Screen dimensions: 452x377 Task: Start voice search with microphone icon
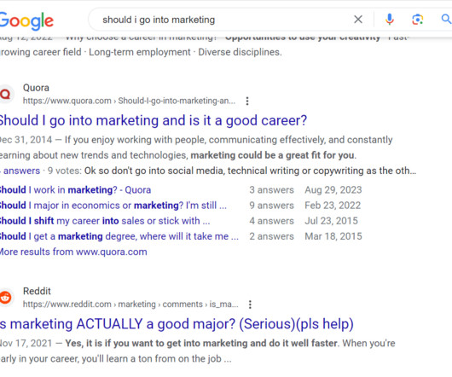click(390, 20)
